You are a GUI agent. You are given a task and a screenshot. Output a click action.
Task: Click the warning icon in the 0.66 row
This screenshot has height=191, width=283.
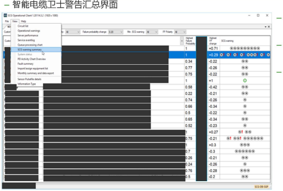pos(245,106)
